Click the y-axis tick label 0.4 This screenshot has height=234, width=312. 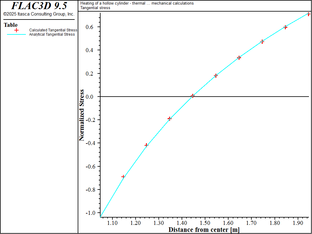(x=90, y=50)
